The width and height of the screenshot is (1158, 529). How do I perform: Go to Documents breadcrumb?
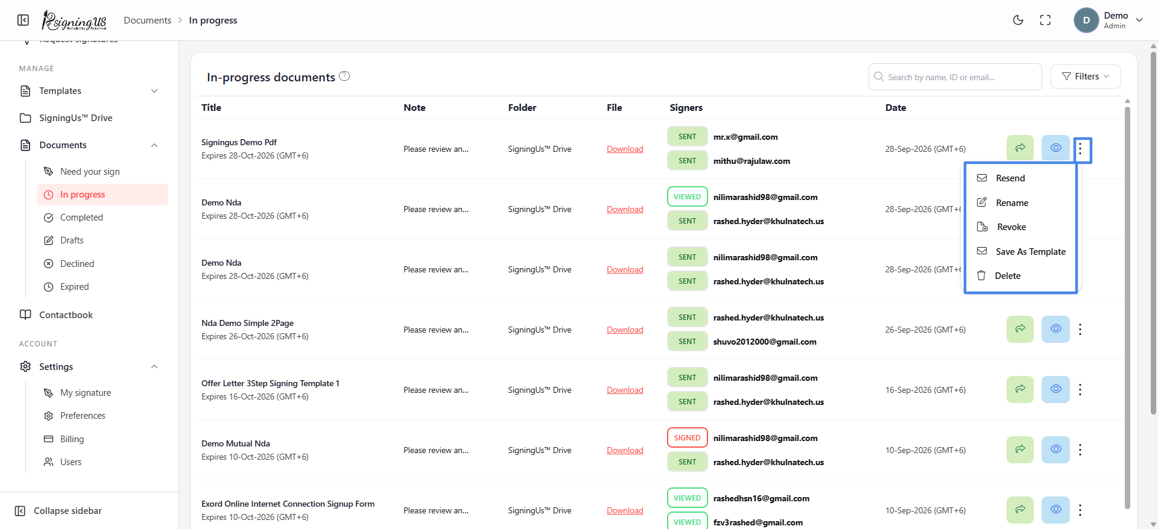pyautogui.click(x=147, y=20)
